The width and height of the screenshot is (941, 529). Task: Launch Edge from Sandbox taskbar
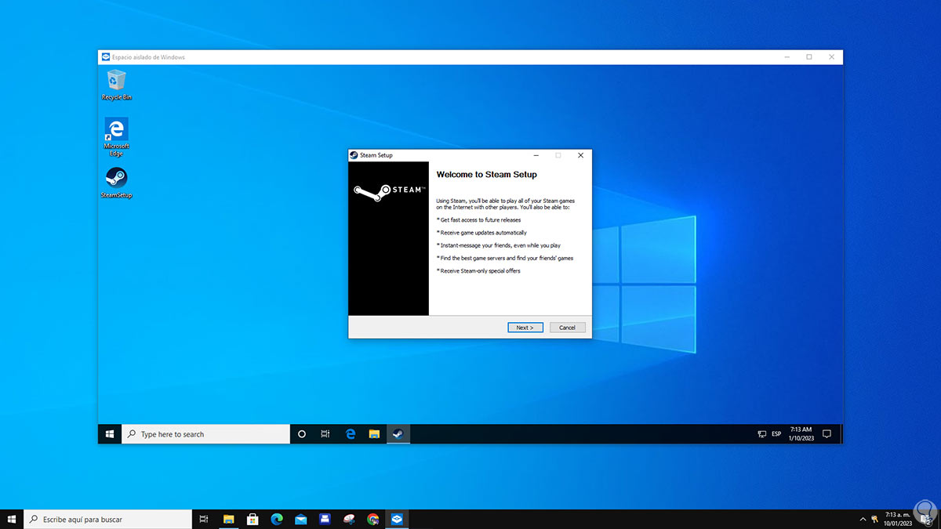351,433
